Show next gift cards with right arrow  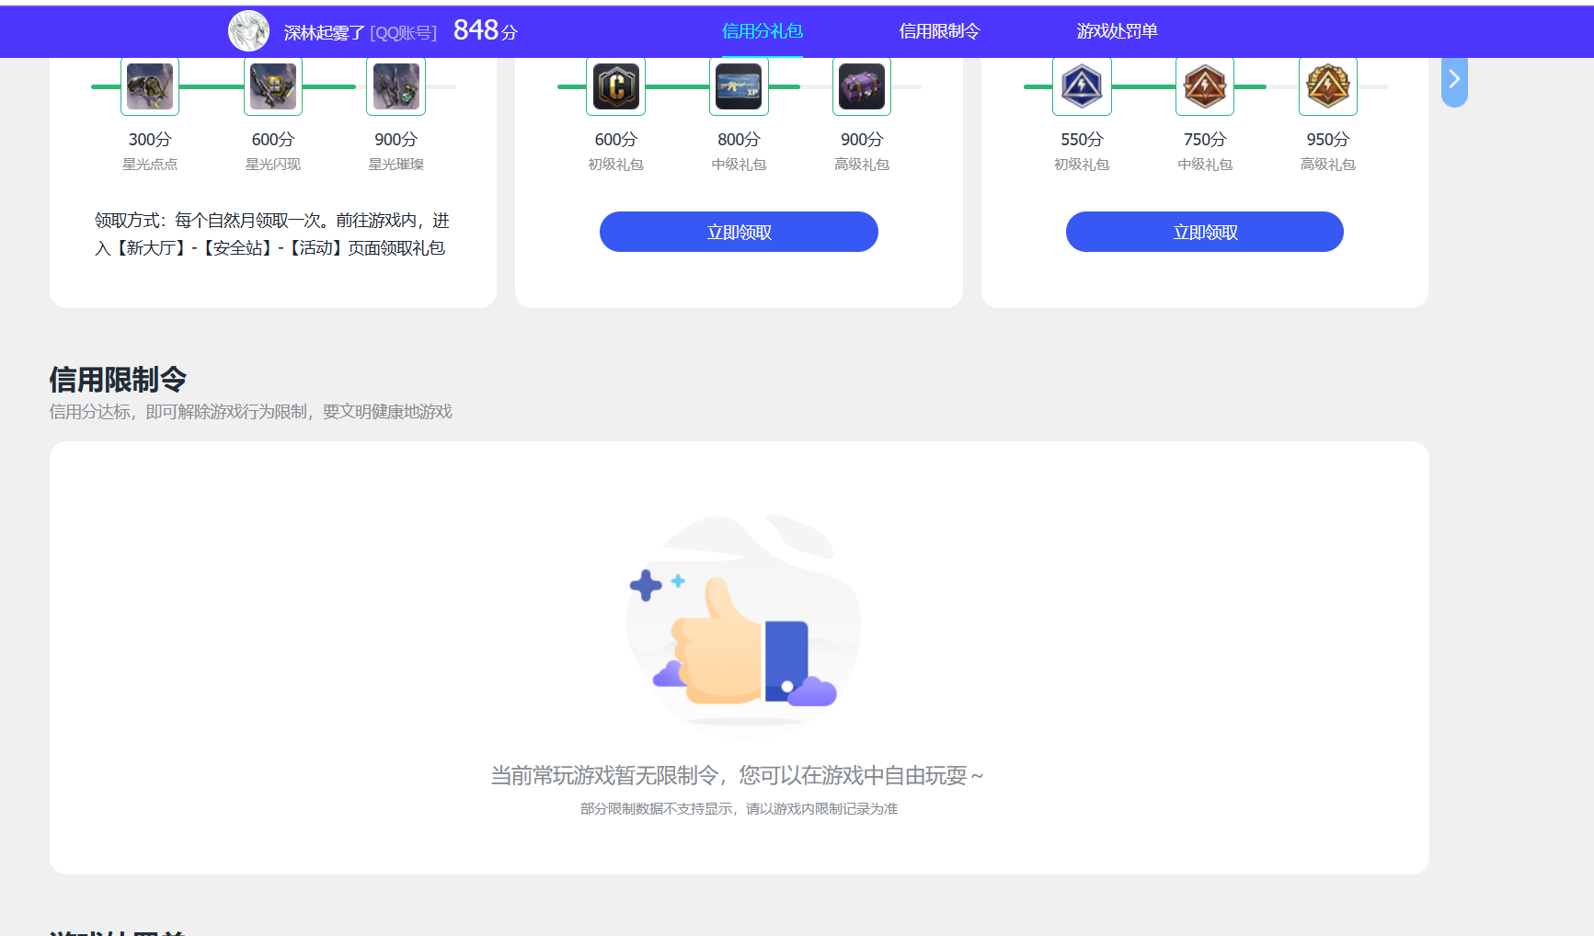coord(1454,80)
